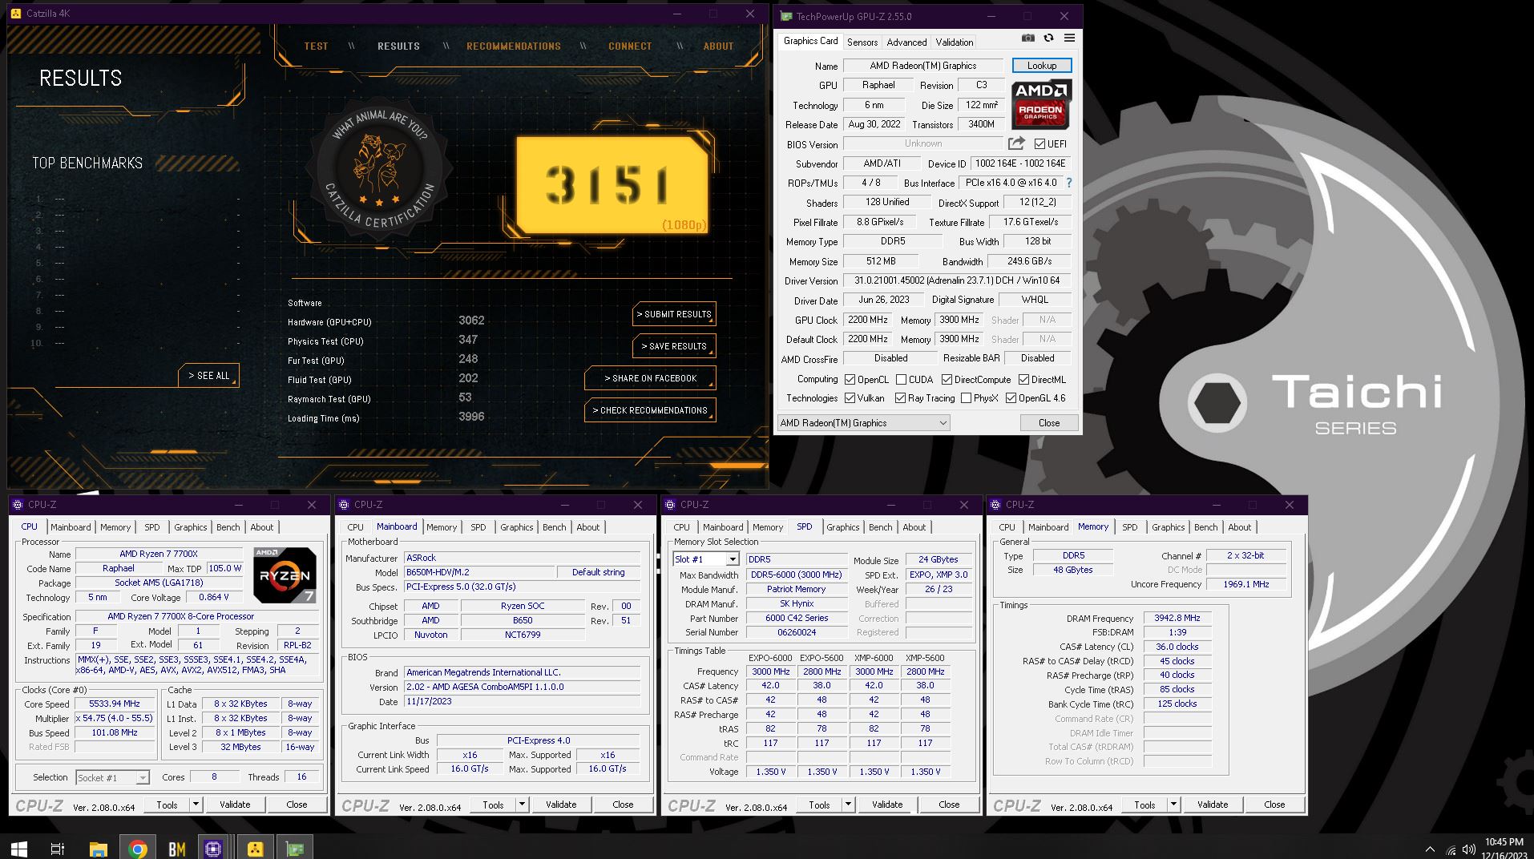Click SAVE RESULTS in Catzilla
This screenshot has width=1534, height=859.
pyautogui.click(x=674, y=346)
